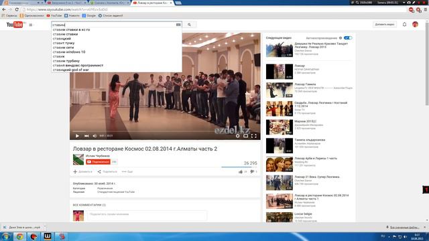Open a new browser tab
The image size is (429, 241).
coord(178,3)
